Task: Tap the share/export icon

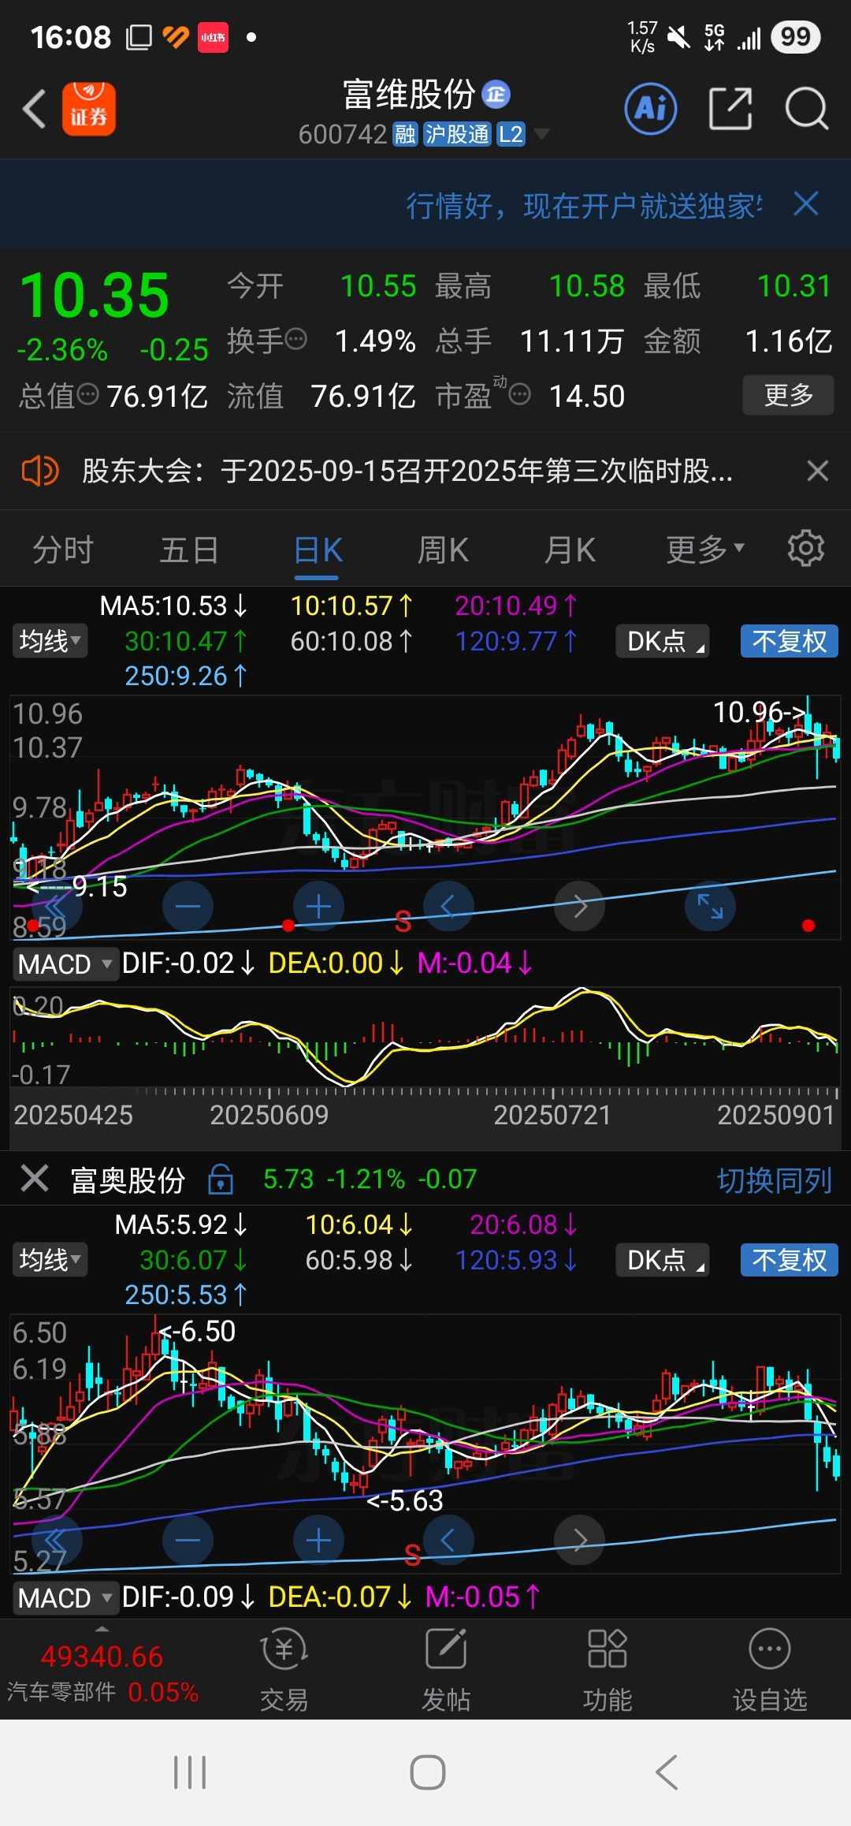Action: coord(730,109)
